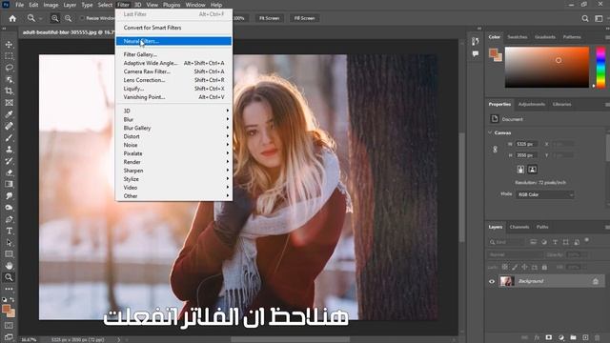
Task: Open Filter Gallery from the menu
Action: click(173, 54)
